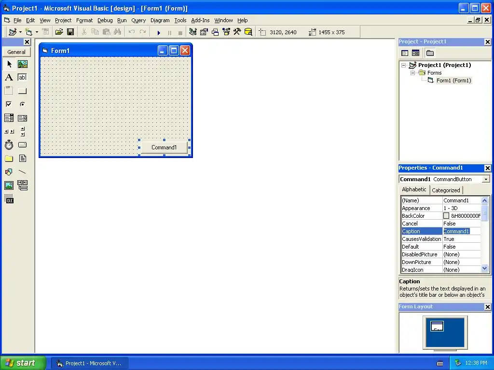
Task: Click the Save Project disk icon
Action: 70,32
